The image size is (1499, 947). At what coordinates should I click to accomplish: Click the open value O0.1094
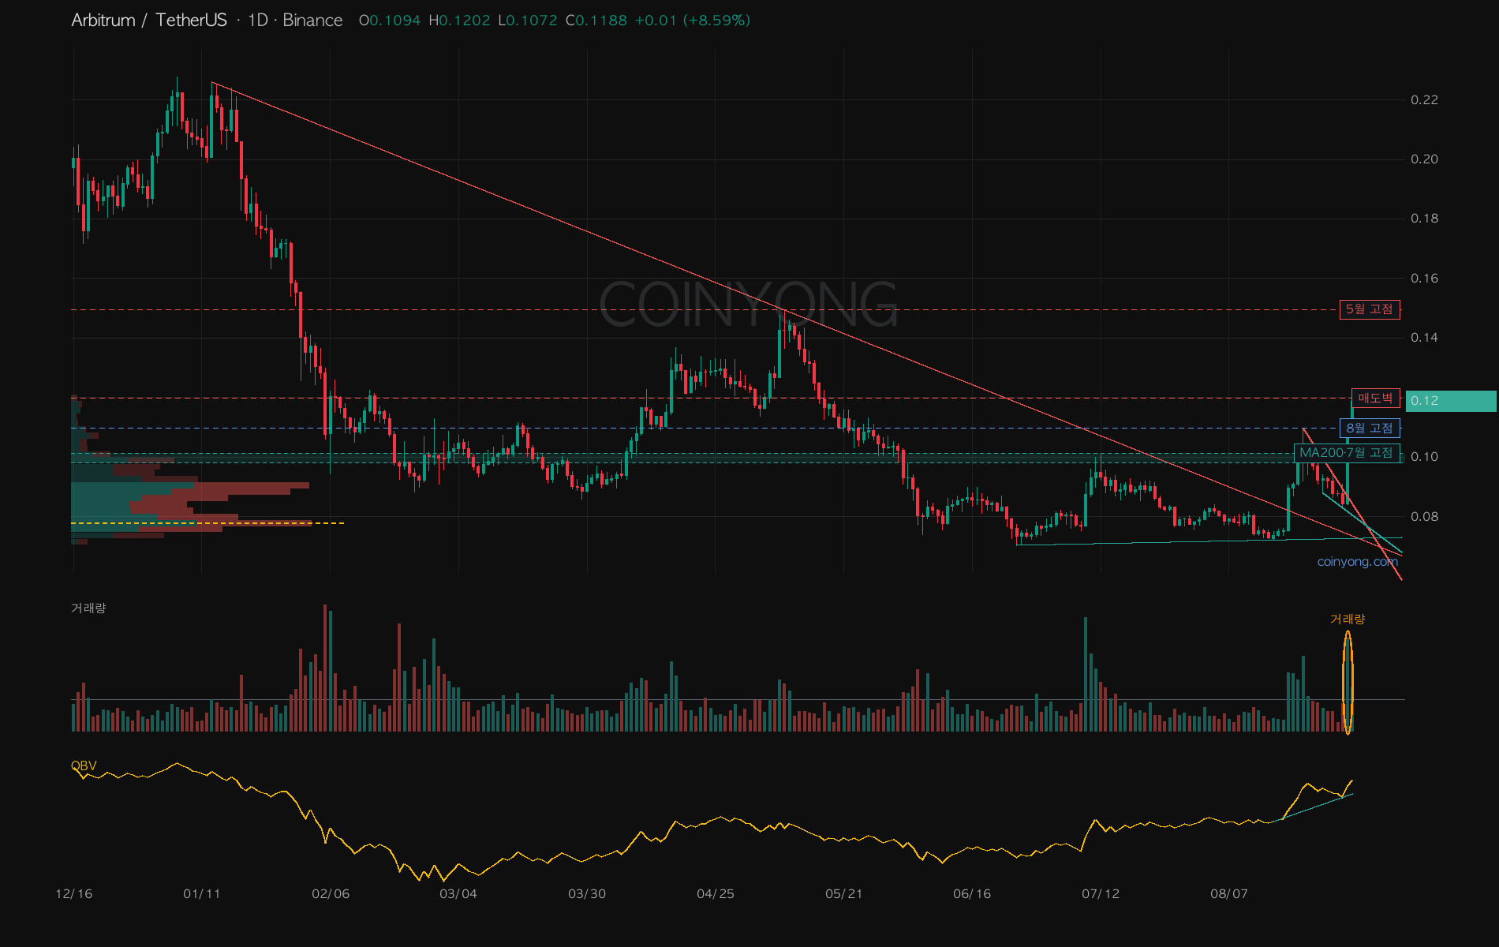tap(390, 21)
